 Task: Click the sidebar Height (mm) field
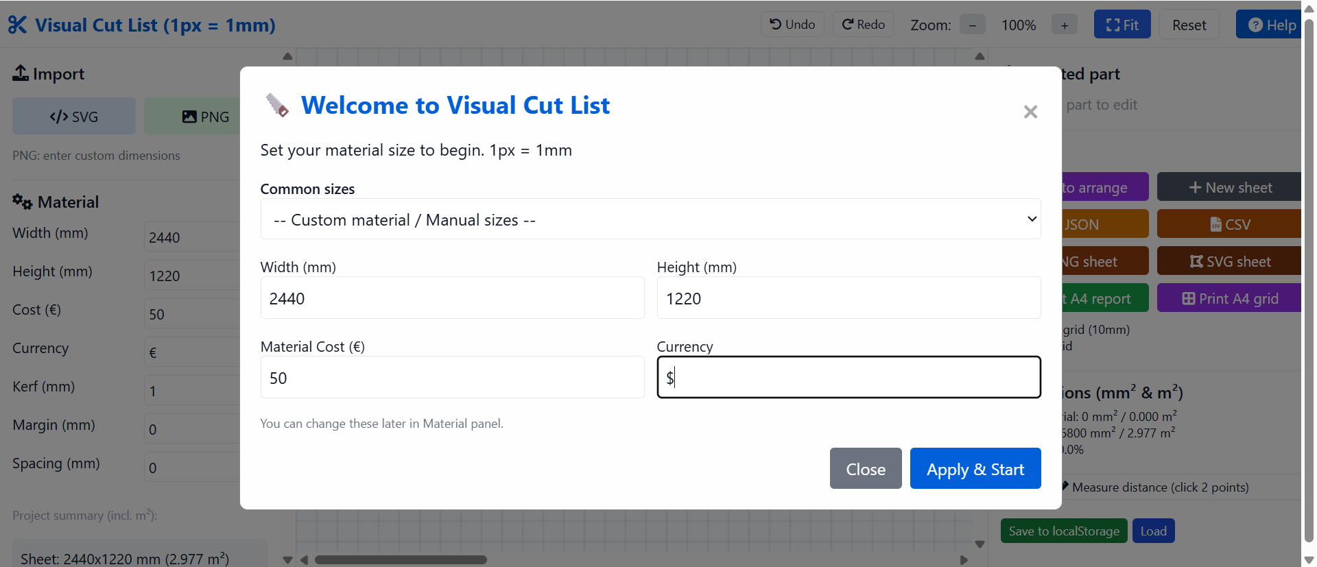[192, 276]
